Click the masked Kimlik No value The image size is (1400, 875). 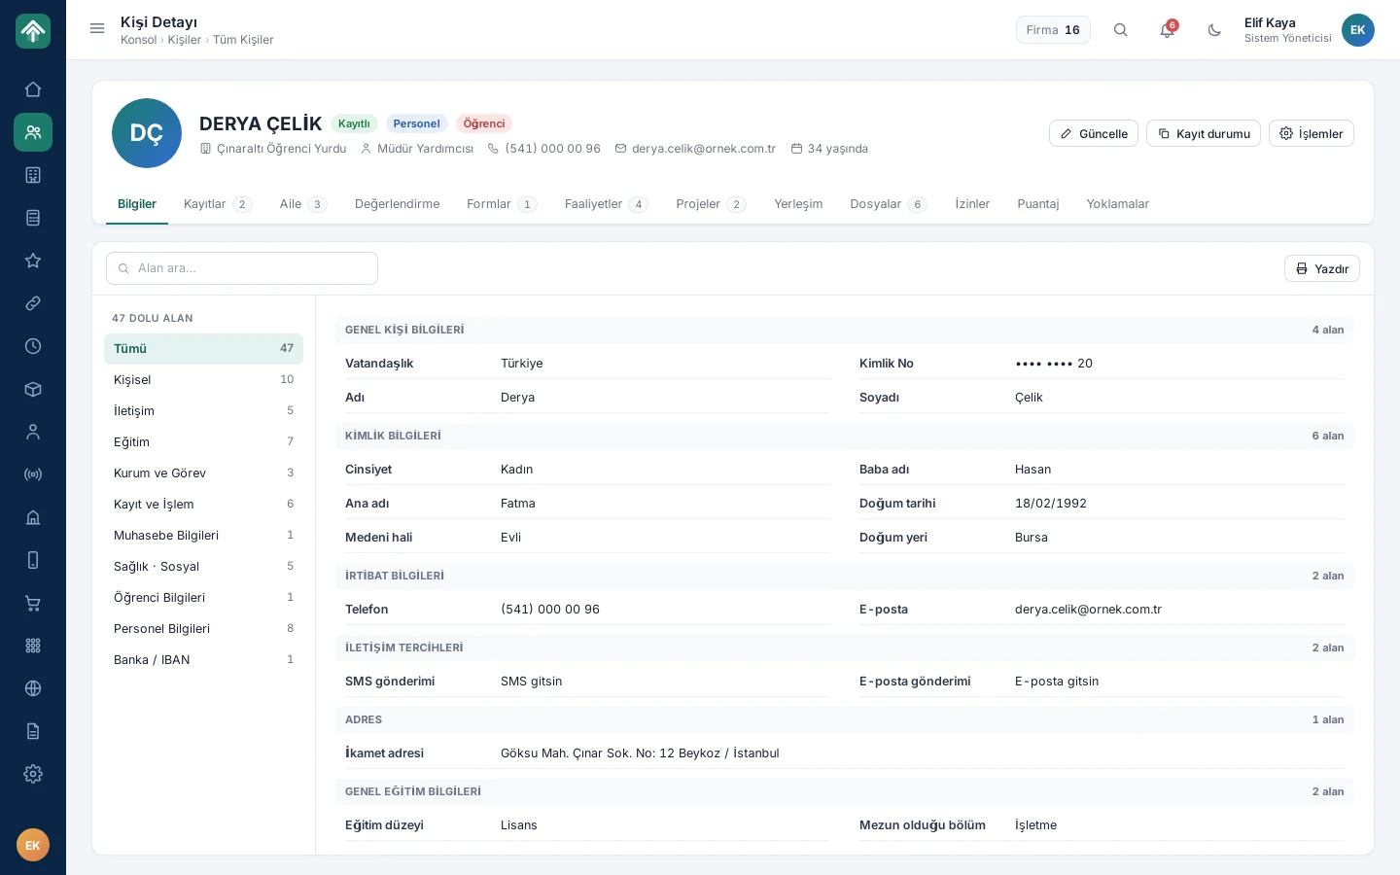[x=1054, y=364]
